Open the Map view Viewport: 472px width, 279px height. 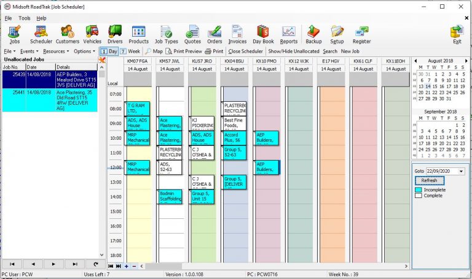[x=154, y=52]
